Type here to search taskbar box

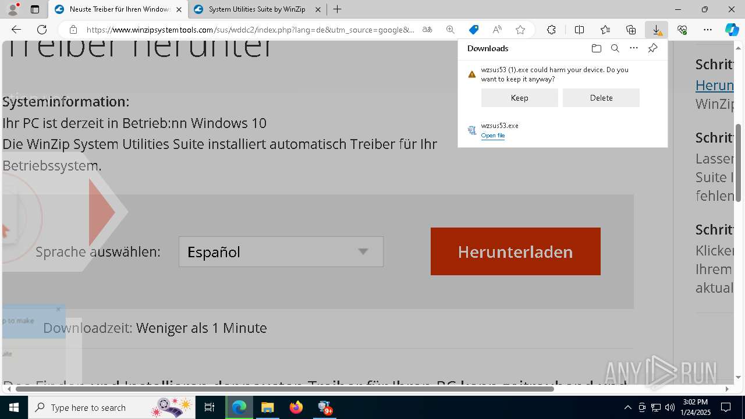pyautogui.click(x=112, y=407)
